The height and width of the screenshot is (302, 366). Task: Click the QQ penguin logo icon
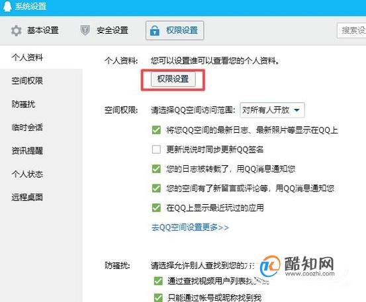point(7,7)
